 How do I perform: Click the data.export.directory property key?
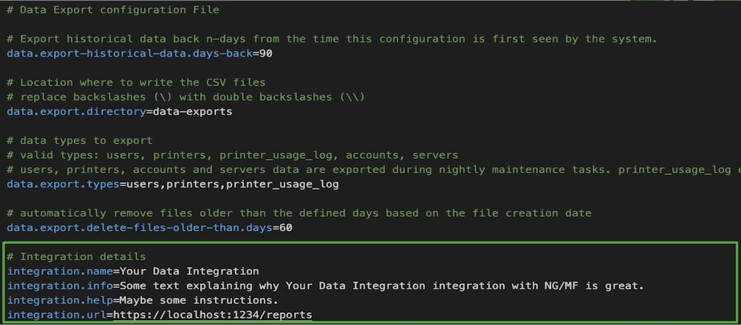tap(77, 111)
